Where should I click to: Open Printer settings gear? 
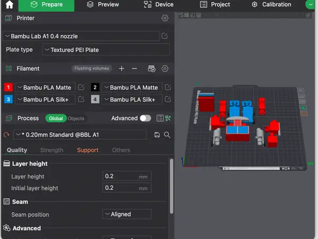click(165, 18)
